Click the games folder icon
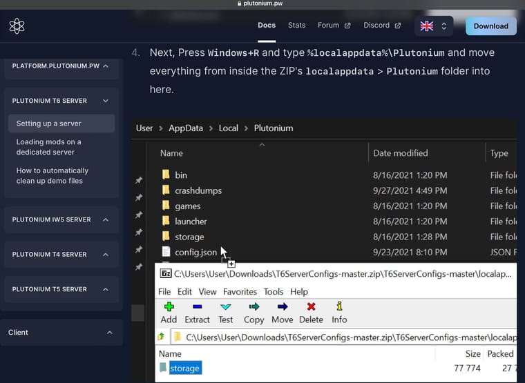This screenshot has height=383, width=525. click(x=166, y=206)
